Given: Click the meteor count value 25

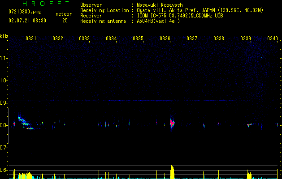Looking at the screenshot, I should pos(65,21).
